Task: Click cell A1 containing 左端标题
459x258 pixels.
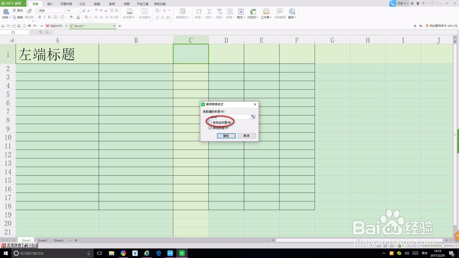Action: point(57,54)
